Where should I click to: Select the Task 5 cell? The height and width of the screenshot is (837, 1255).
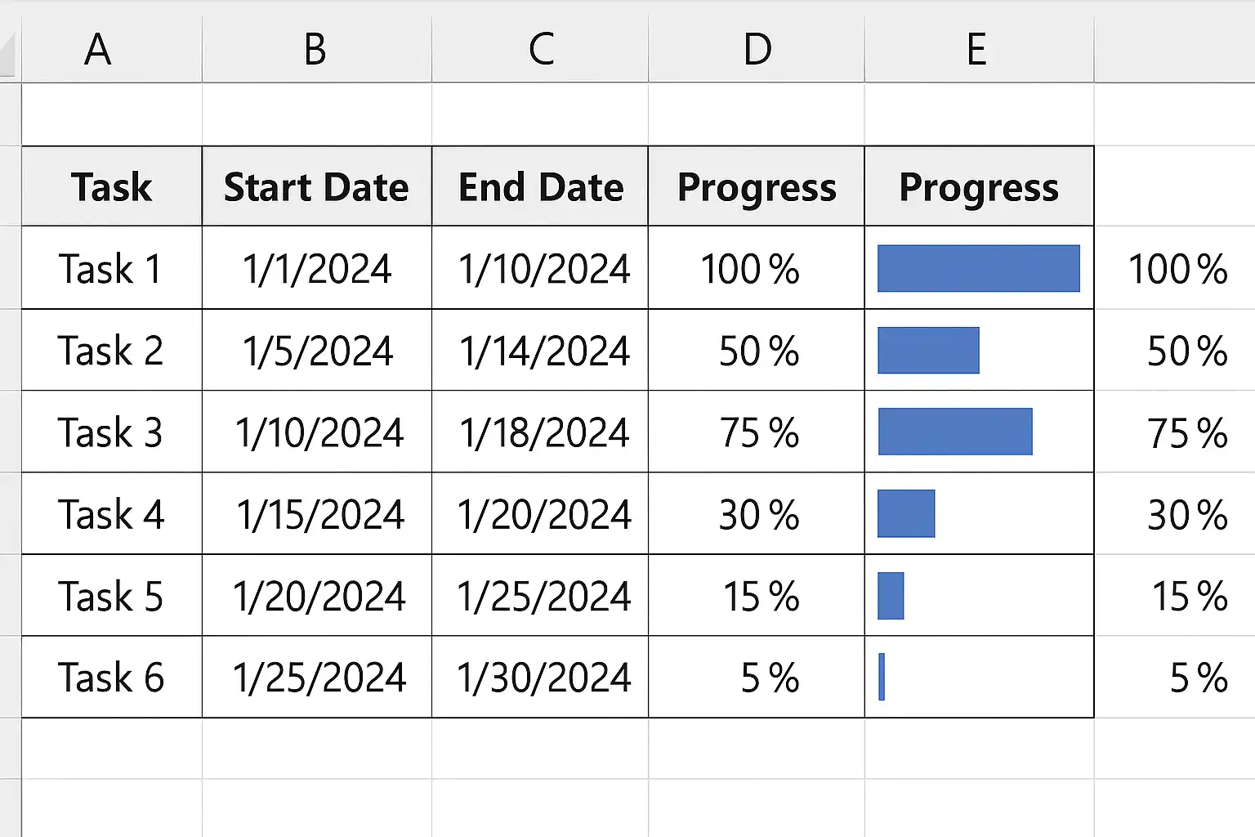pos(112,595)
